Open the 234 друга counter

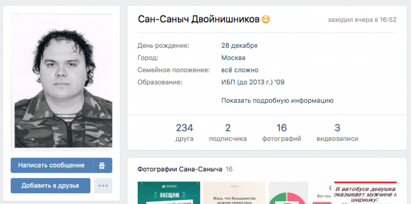[x=184, y=133]
